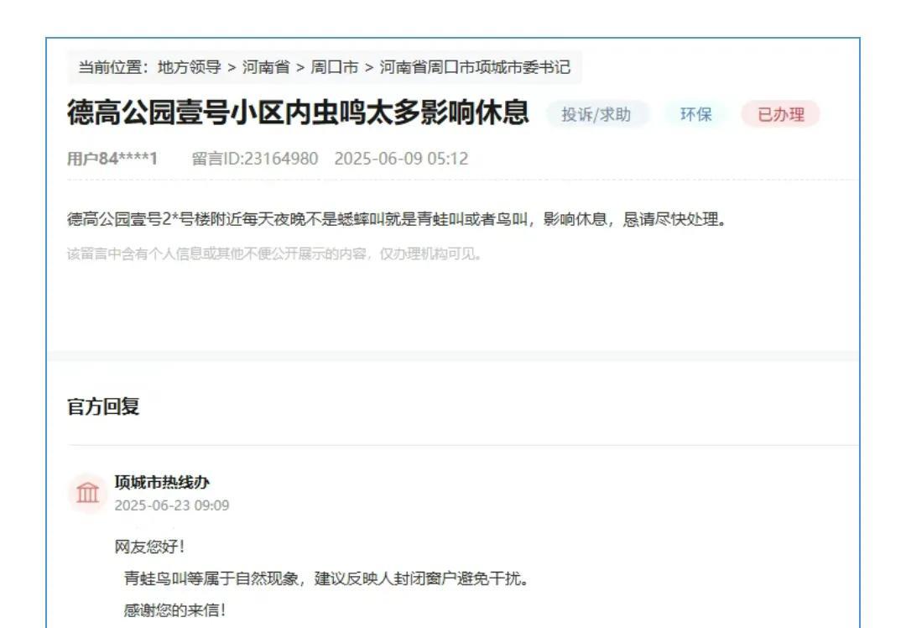Open the 地方领导 breadcrumb link
The image size is (906, 628).
pyautogui.click(x=189, y=68)
